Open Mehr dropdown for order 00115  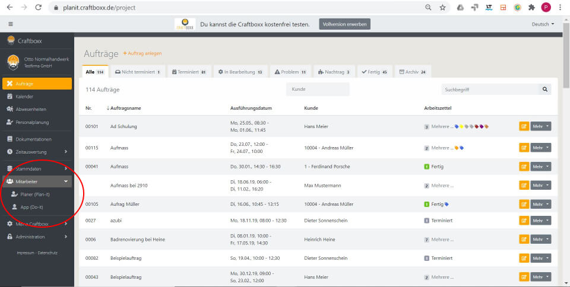(x=540, y=148)
